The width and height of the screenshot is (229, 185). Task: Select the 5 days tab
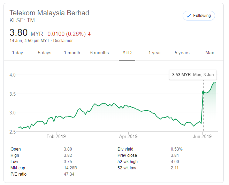pyautogui.click(x=45, y=53)
